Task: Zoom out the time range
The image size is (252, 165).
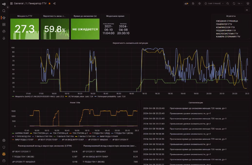Action: [x=227, y=3]
